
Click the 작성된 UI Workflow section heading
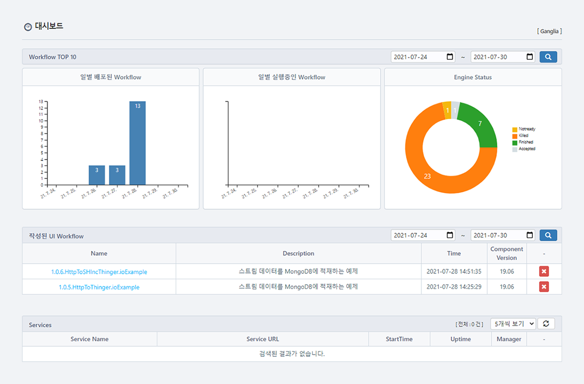(56, 236)
